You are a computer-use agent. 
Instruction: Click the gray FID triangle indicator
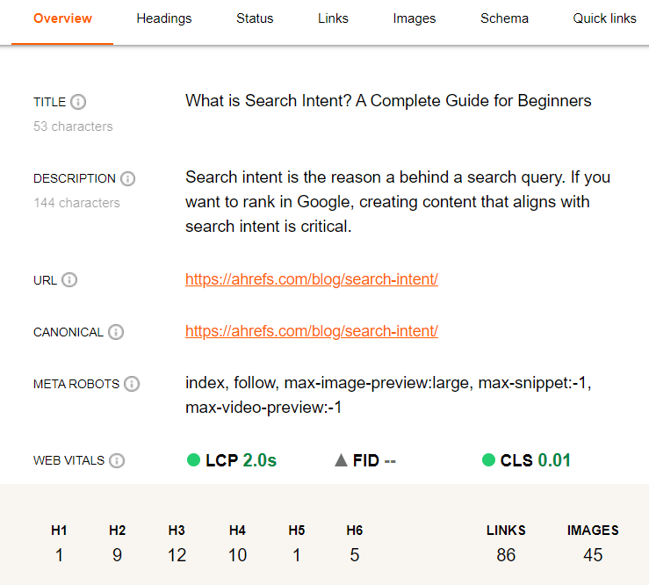342,459
